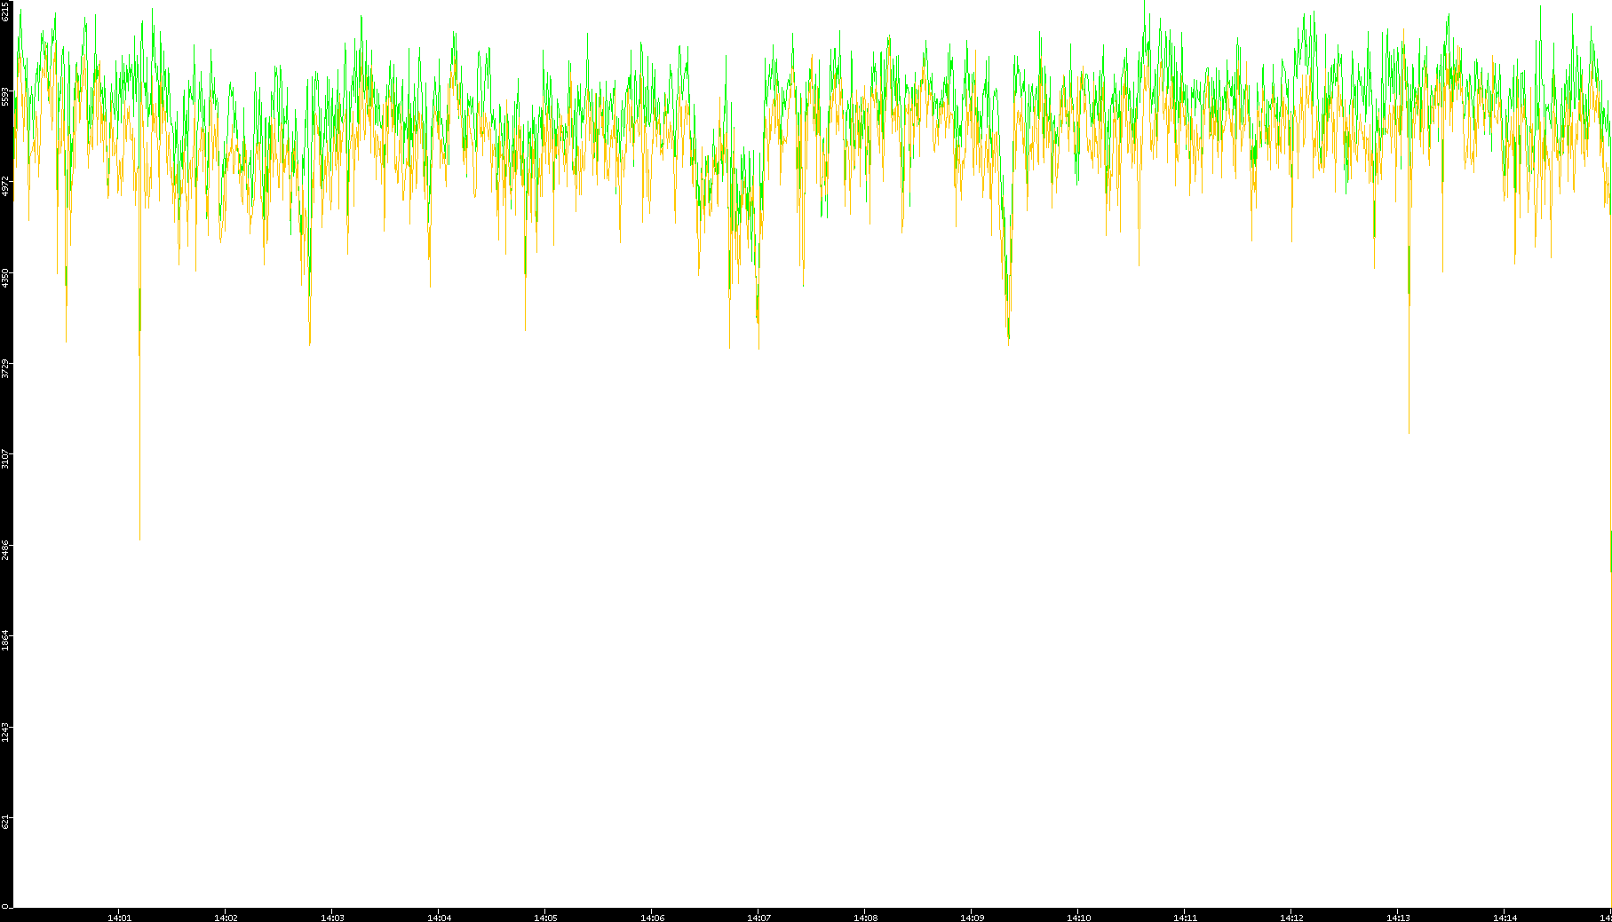The height and width of the screenshot is (922, 1612).
Task: Click the 14:13 time label
Action: point(1398,918)
